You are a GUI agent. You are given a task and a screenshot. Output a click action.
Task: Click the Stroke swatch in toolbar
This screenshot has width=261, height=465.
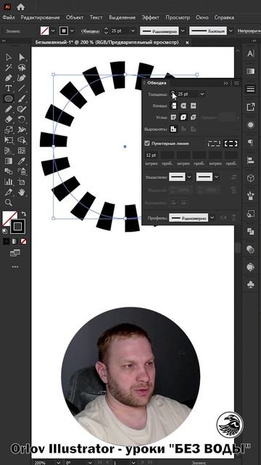[17, 227]
